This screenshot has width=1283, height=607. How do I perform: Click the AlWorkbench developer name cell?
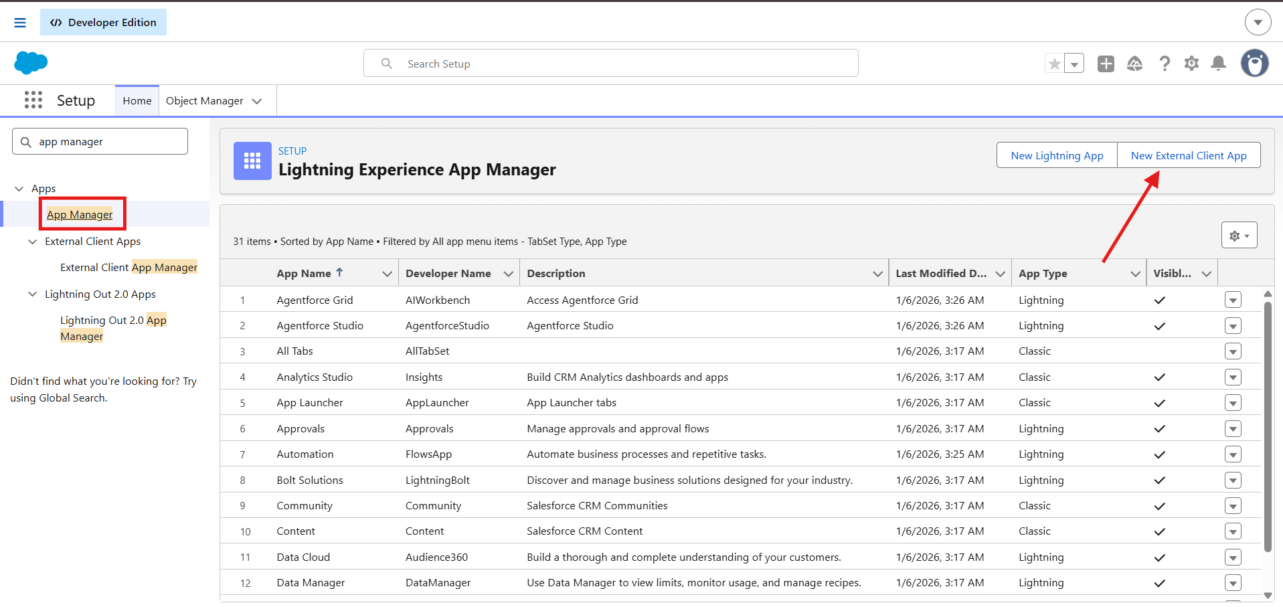coord(438,300)
